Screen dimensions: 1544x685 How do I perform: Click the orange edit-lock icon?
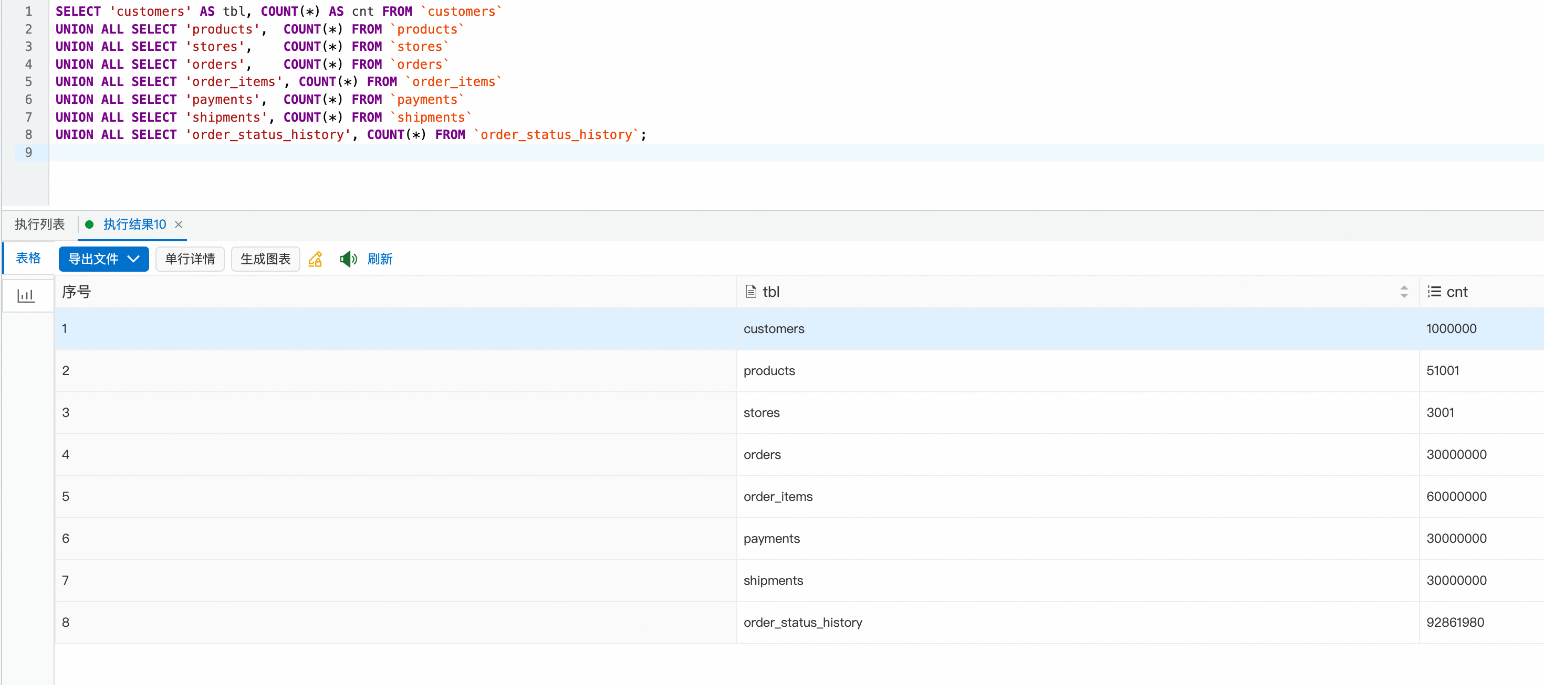click(315, 259)
